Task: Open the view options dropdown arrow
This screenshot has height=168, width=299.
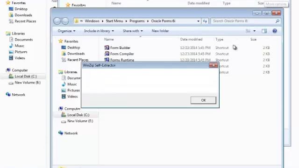Action: click(x=254, y=31)
